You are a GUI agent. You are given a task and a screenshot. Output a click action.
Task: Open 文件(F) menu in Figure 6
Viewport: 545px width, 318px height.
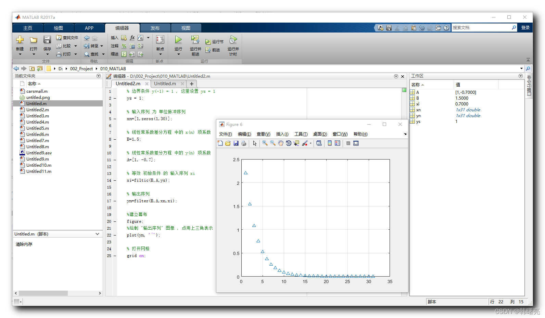point(225,134)
